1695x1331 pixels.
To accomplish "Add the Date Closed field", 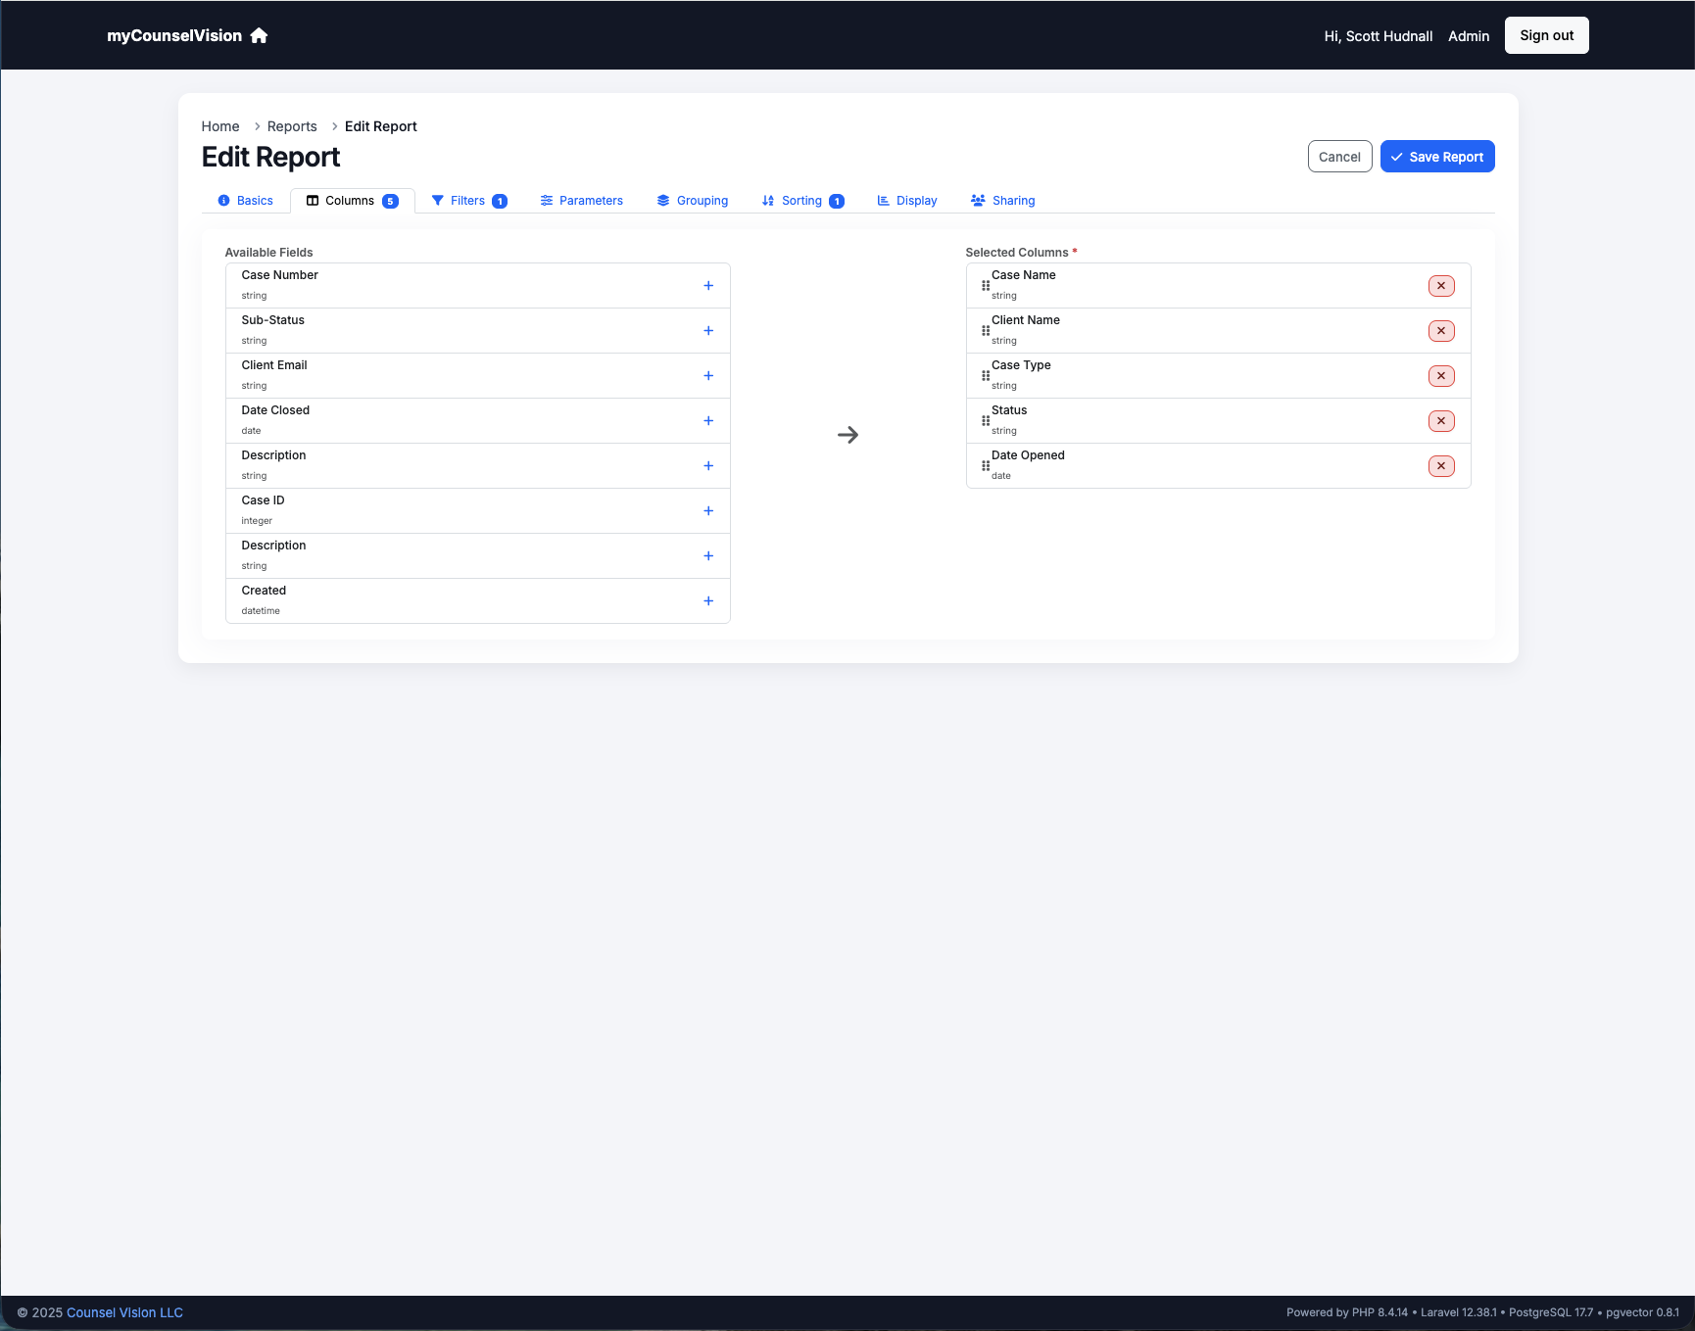I will click(x=708, y=420).
